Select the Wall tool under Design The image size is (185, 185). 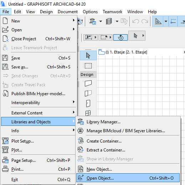[88, 83]
